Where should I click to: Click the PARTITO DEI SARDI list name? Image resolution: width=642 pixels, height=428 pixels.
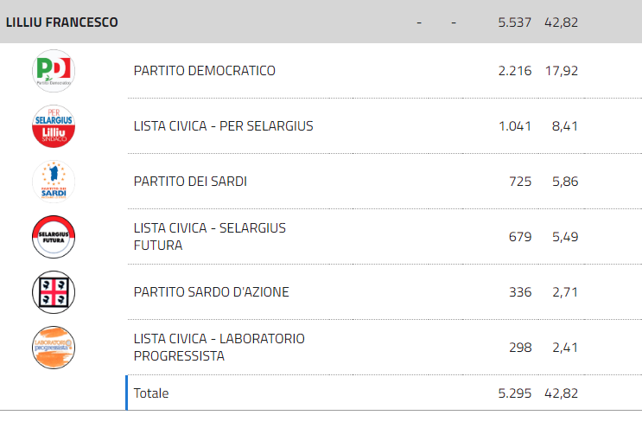(x=190, y=182)
